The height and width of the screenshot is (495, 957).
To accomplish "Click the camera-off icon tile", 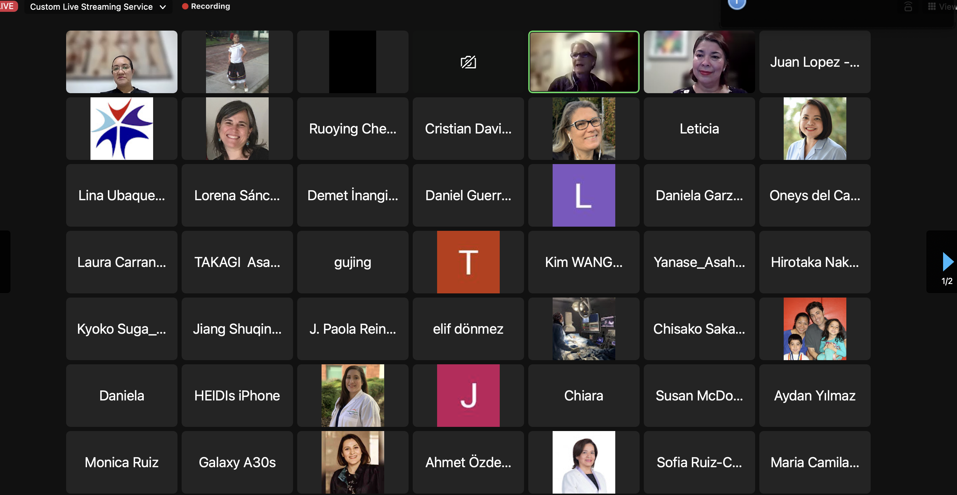I will [468, 62].
